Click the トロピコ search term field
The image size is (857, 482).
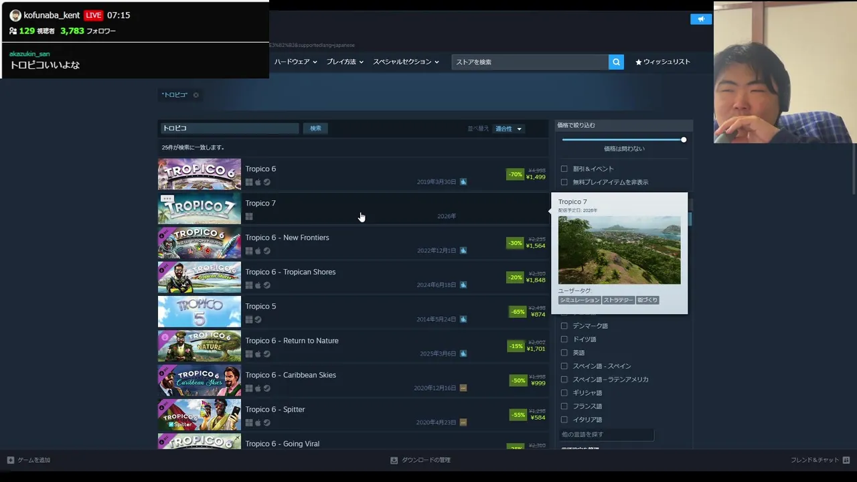pos(230,129)
